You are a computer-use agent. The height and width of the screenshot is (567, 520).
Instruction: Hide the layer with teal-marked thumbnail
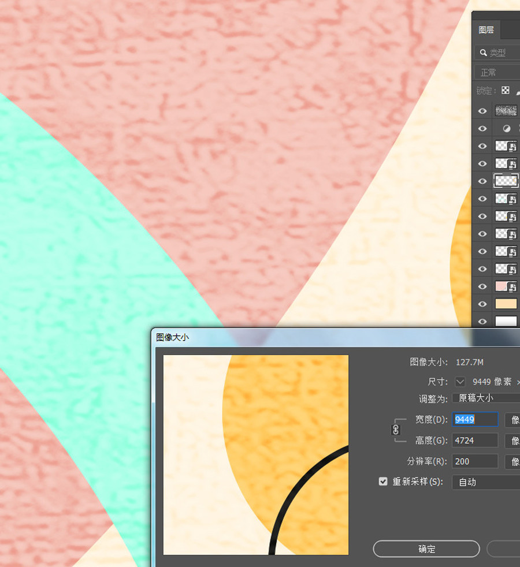pyautogui.click(x=482, y=199)
